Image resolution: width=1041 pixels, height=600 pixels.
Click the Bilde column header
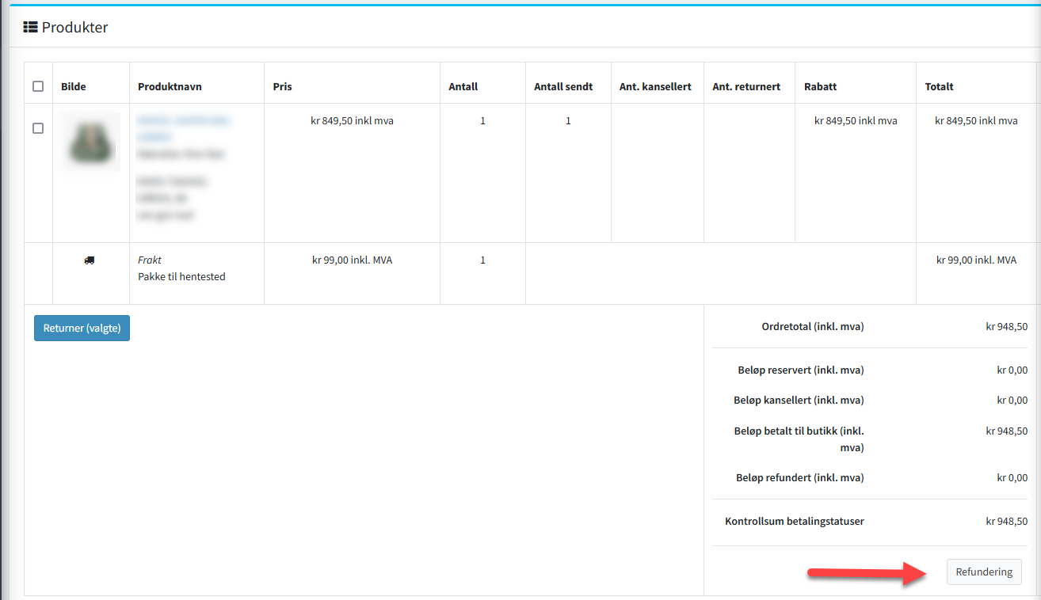[x=74, y=86]
